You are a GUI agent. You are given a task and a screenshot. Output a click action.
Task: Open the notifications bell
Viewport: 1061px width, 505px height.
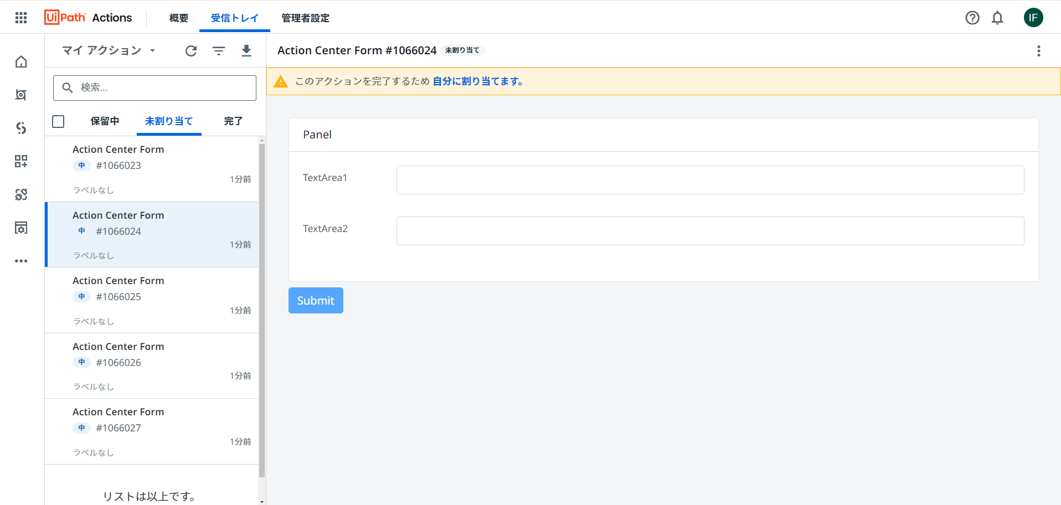pos(997,18)
